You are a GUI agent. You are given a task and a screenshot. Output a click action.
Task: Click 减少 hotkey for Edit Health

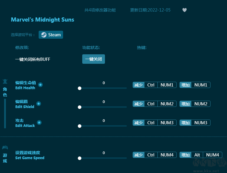pyautogui.click(x=139, y=85)
